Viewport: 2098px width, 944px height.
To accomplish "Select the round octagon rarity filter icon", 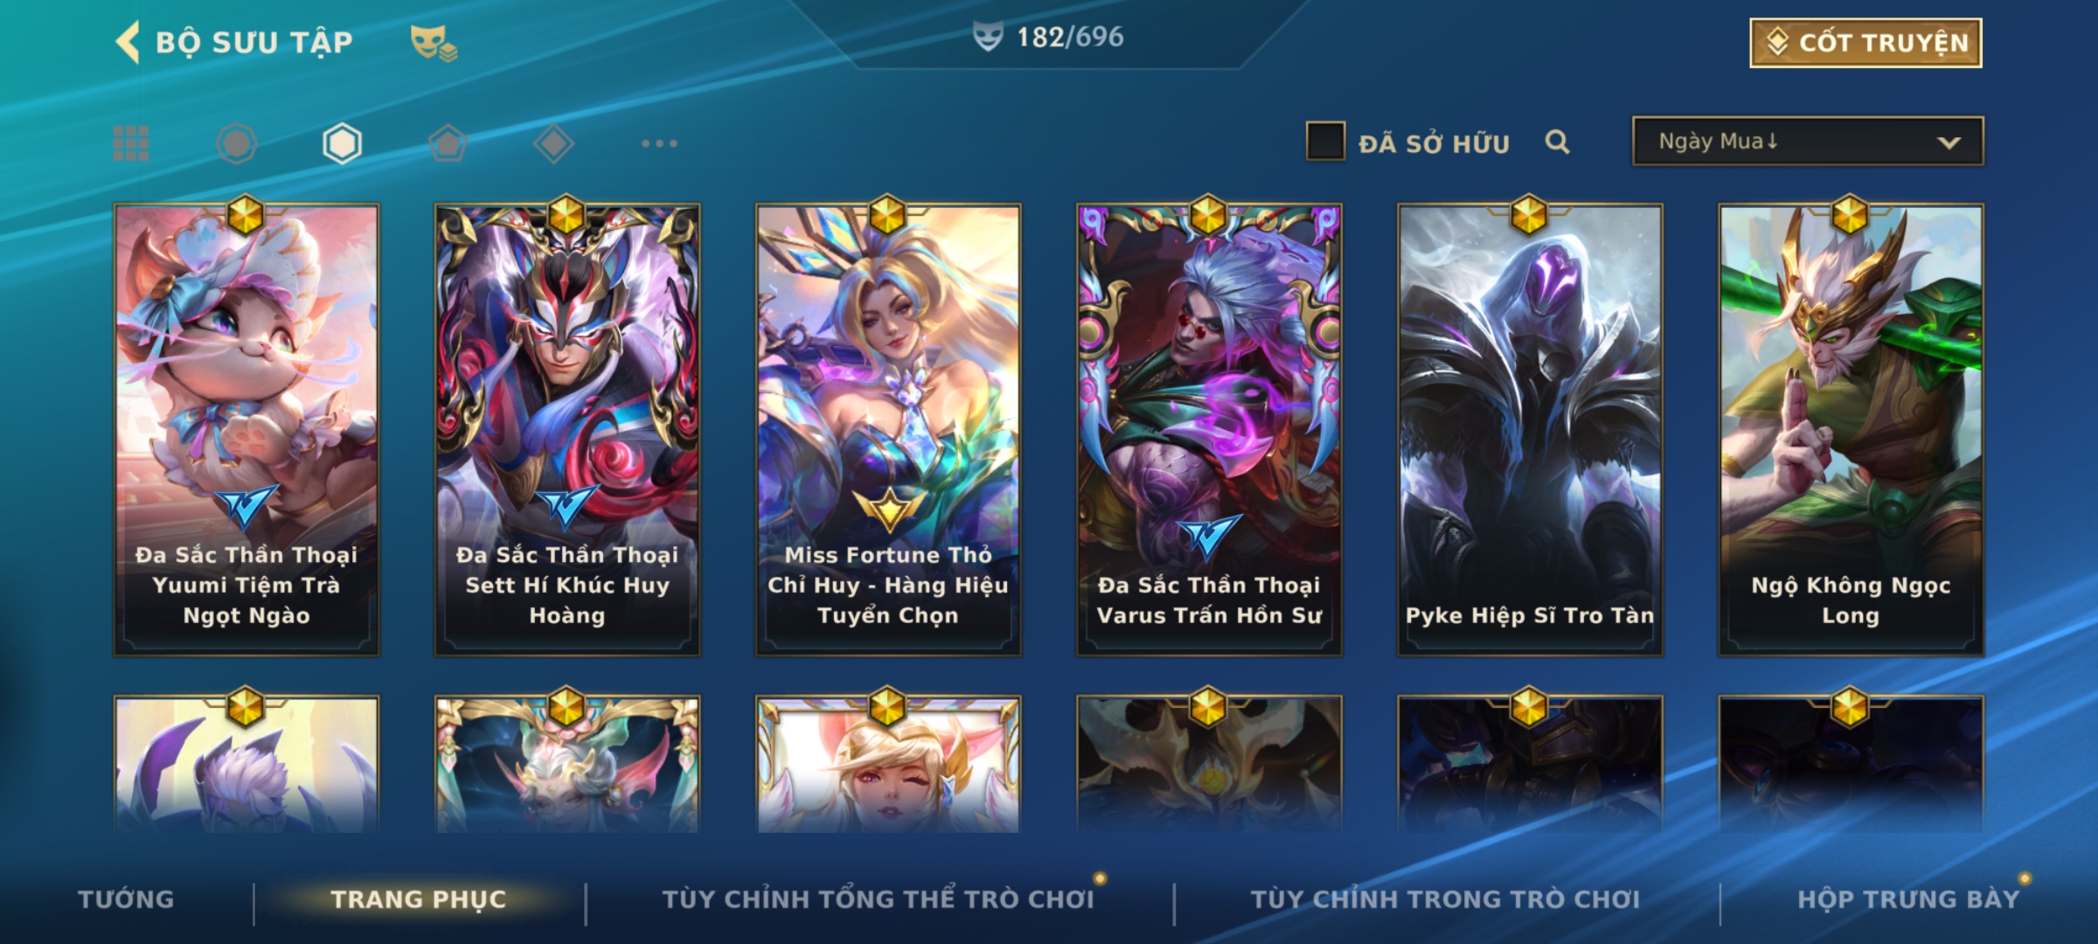I will 236,143.
